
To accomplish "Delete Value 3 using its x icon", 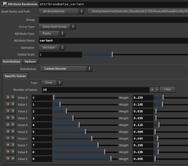I will coord(8,118).
